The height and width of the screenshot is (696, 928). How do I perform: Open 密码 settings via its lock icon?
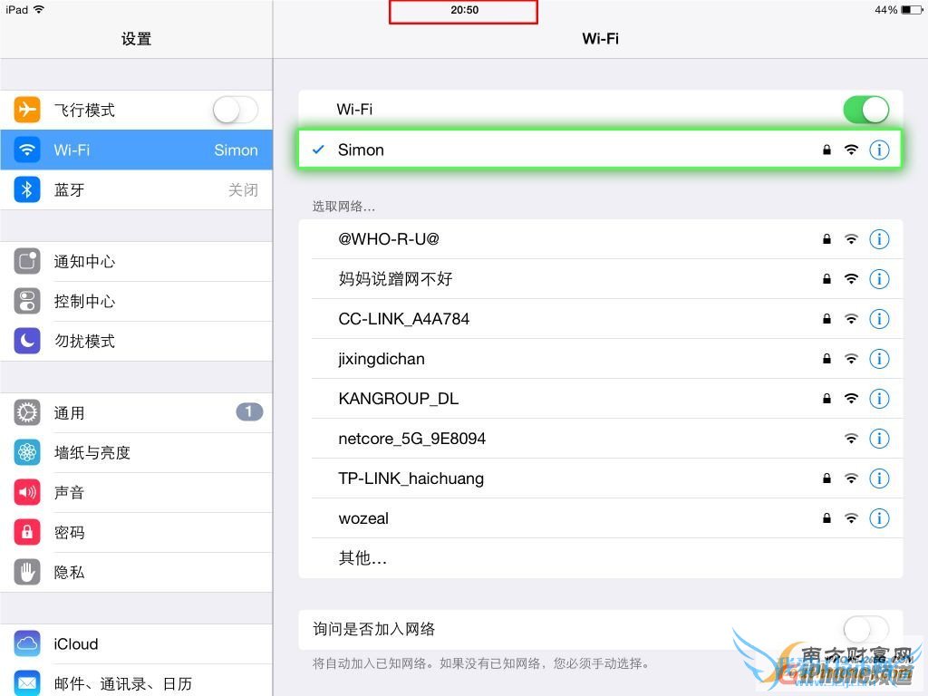click(x=26, y=532)
